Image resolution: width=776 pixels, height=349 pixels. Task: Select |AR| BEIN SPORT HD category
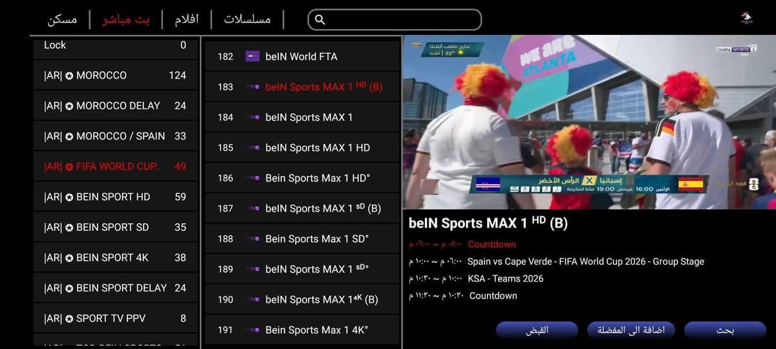[x=115, y=196]
